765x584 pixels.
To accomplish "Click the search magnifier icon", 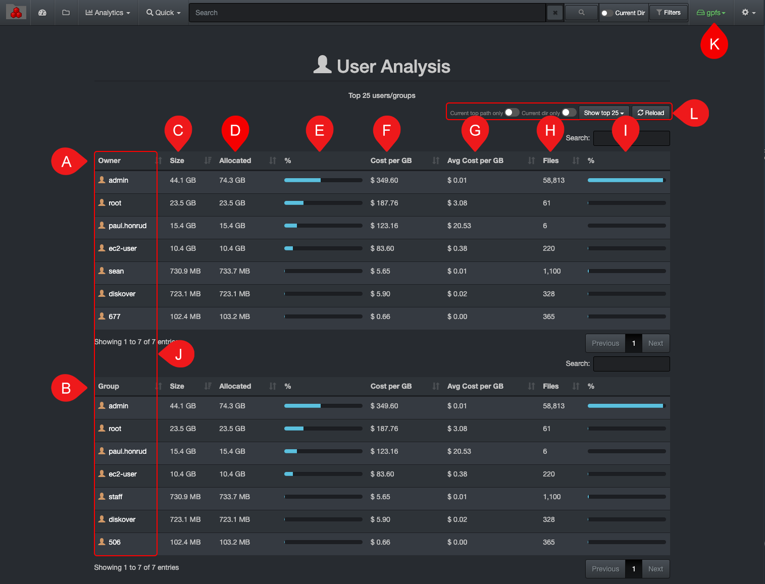I will (x=581, y=12).
